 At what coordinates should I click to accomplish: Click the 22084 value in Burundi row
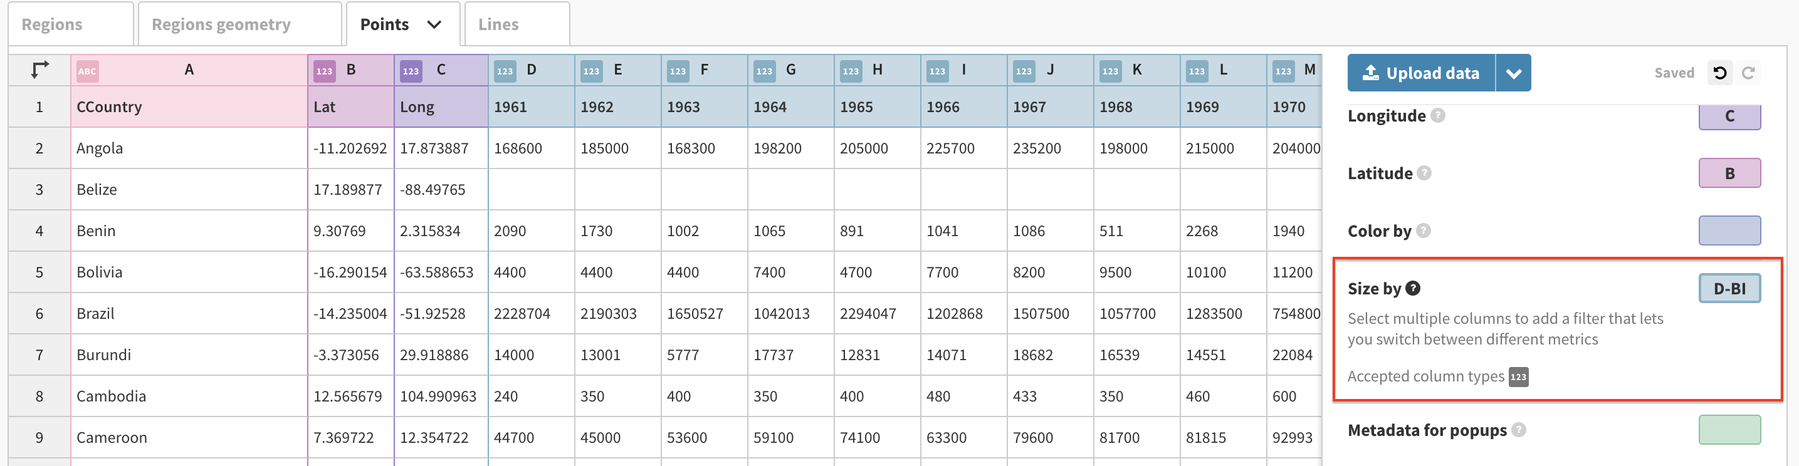click(1293, 355)
